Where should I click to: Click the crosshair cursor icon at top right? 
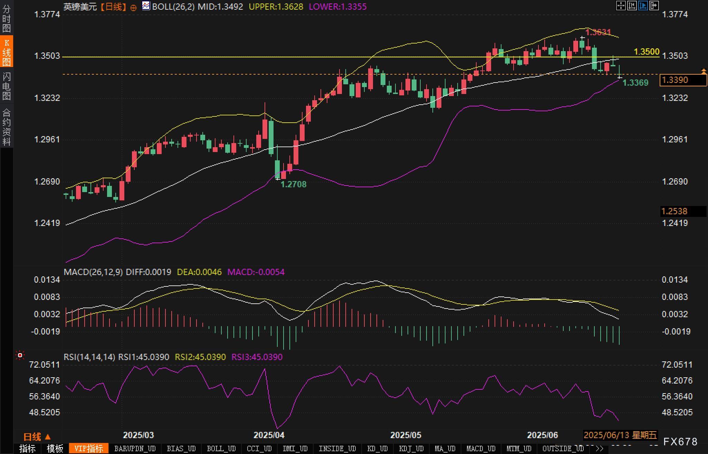pyautogui.click(x=621, y=6)
